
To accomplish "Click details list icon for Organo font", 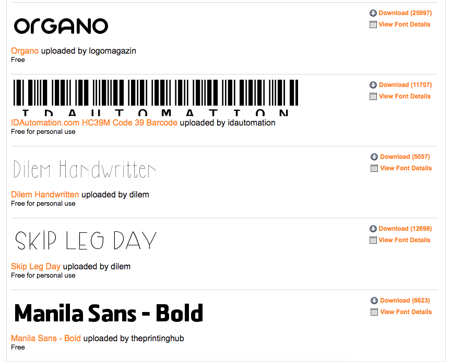I will (x=373, y=24).
